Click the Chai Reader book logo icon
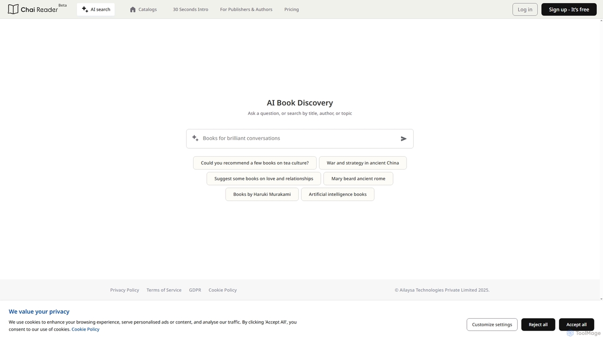The image size is (603, 339). (x=13, y=9)
